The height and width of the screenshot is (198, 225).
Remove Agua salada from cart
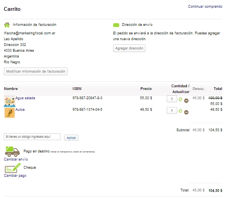(x=186, y=101)
